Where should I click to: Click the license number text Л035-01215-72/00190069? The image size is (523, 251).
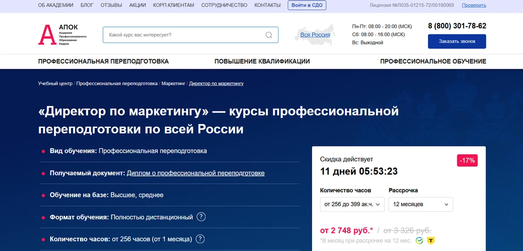[426, 5]
